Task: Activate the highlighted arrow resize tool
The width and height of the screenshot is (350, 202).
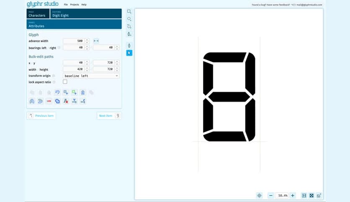Action: [129, 53]
